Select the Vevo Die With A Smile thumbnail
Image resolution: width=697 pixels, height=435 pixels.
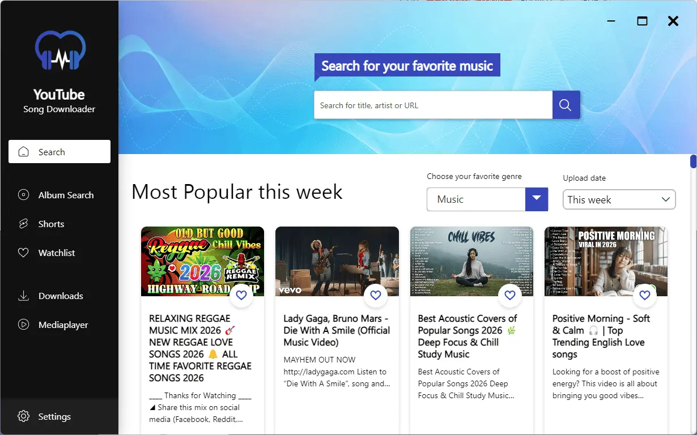tap(337, 261)
